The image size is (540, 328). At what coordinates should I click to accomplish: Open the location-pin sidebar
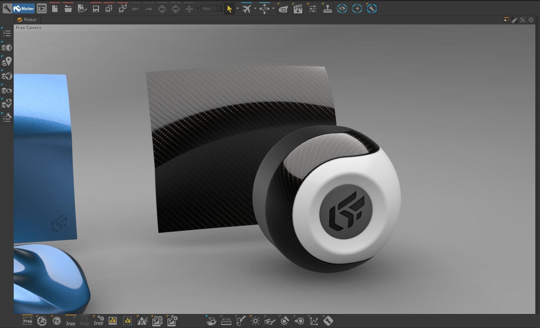[x=7, y=62]
